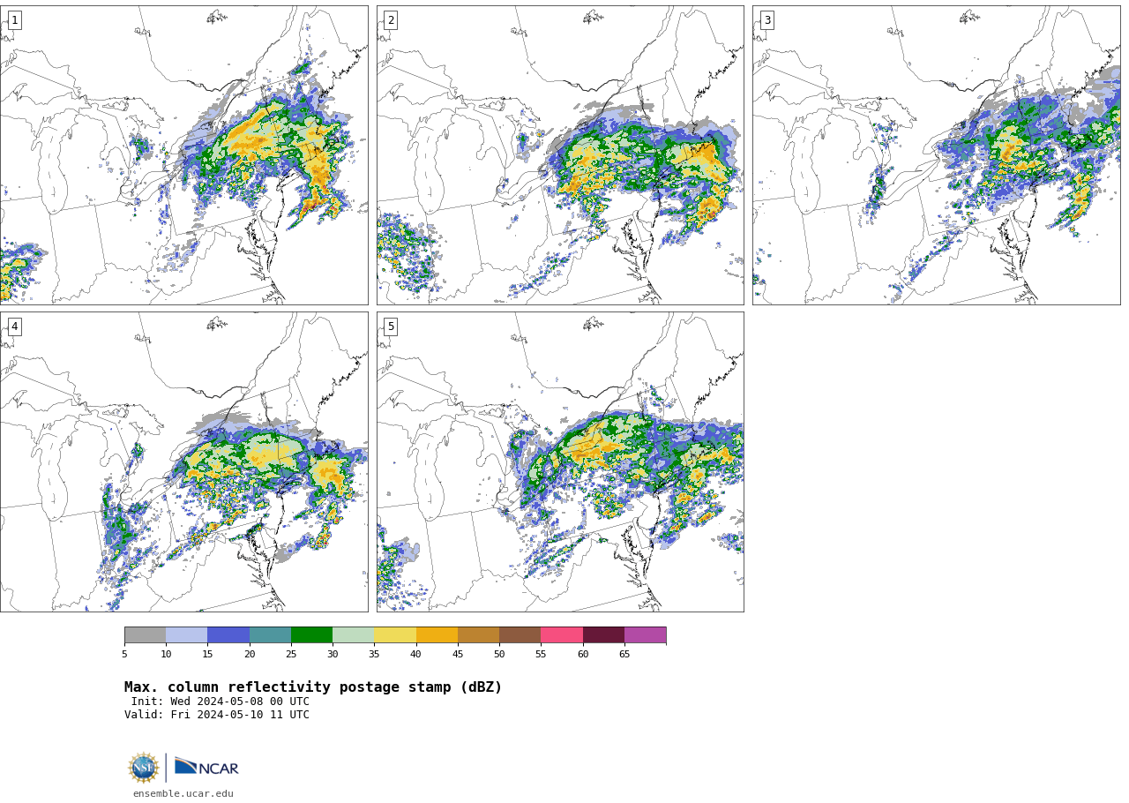
Task: Click the blue 15-20 dBZ swatch
Action: pyautogui.click(x=228, y=635)
